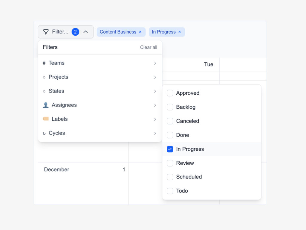Click the cycle icon beside Cycles
Image resolution: width=306 pixels, height=230 pixels.
pos(44,133)
